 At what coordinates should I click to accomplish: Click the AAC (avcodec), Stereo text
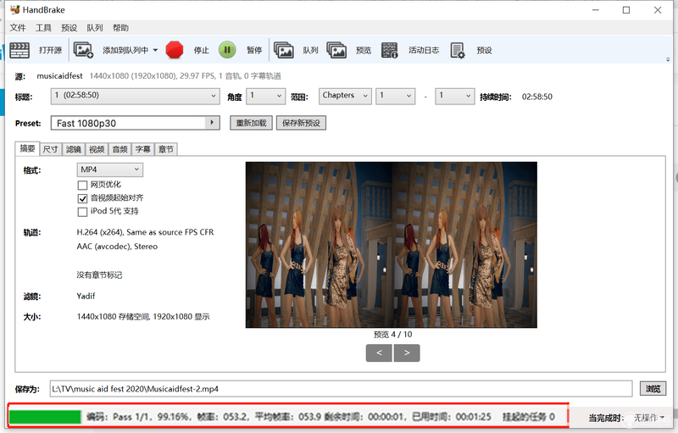pos(117,247)
